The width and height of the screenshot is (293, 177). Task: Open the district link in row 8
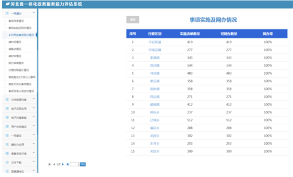click(155, 97)
